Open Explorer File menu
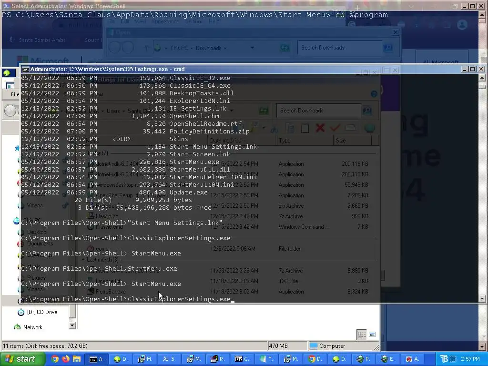The image size is (488, 366). pyautogui.click(x=15, y=94)
